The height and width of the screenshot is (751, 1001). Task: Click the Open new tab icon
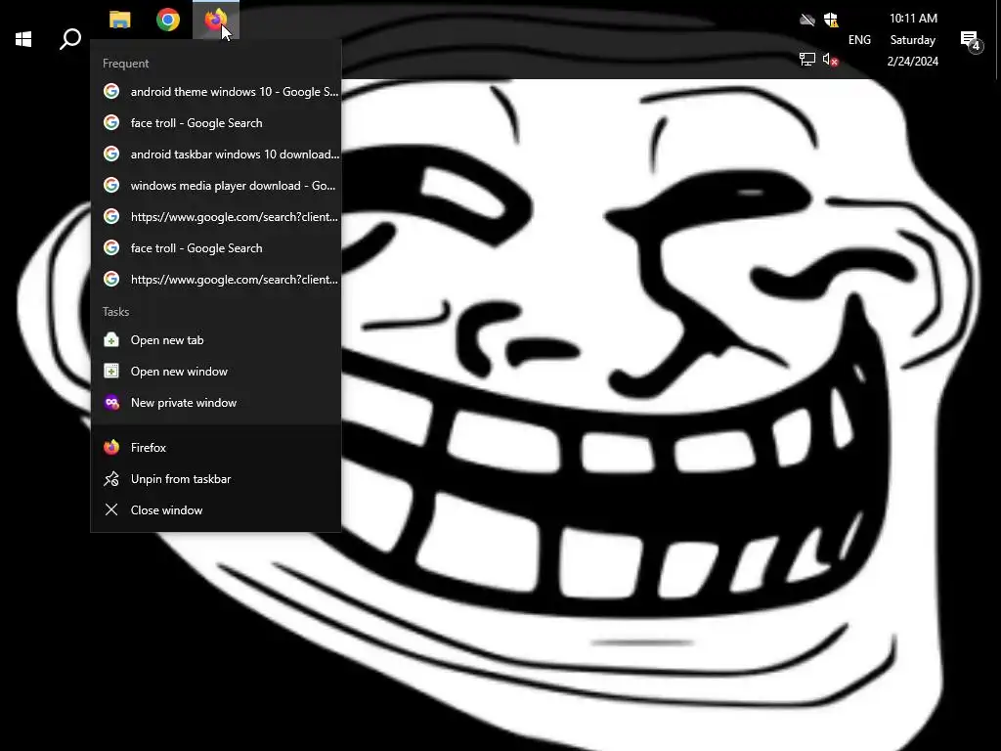[x=111, y=339]
